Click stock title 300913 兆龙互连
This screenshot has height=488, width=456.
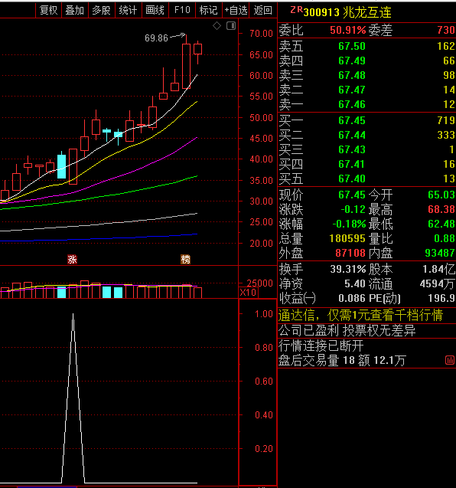point(347,12)
